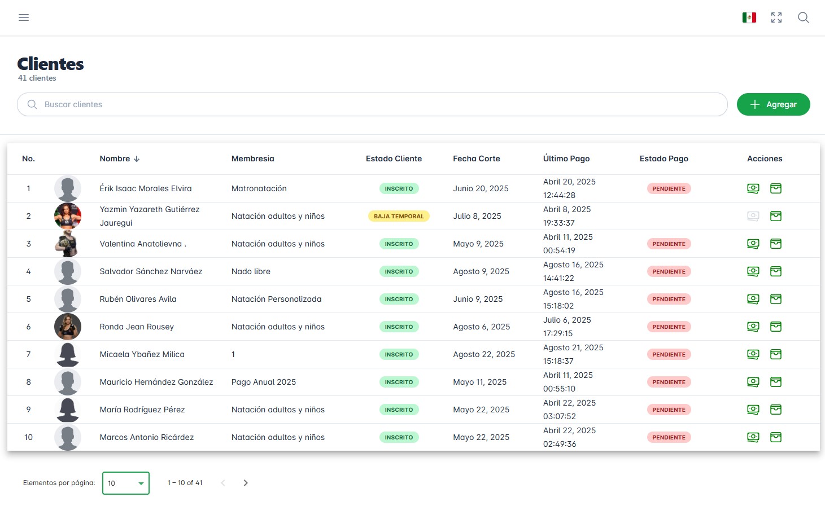Viewport: 825px width, 506px height.
Task: Click the Buscar clientes search field
Action: [x=373, y=104]
